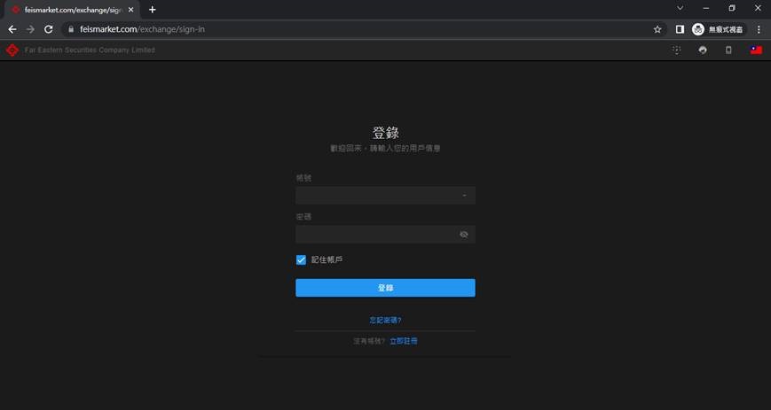Click the 立即註冊 register now link
771x410 pixels.
click(x=404, y=341)
